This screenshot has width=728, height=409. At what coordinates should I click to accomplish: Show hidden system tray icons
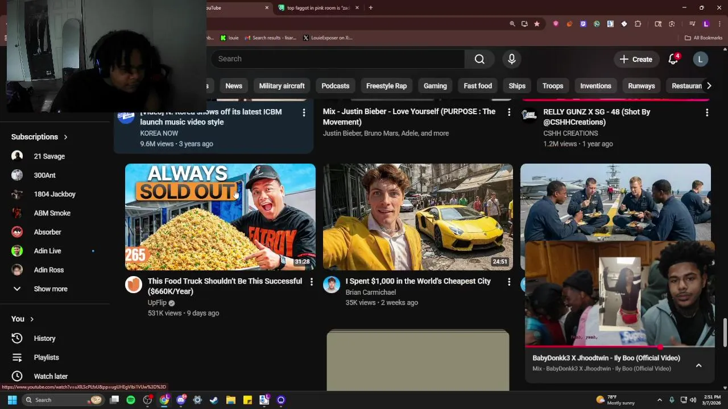pos(659,400)
